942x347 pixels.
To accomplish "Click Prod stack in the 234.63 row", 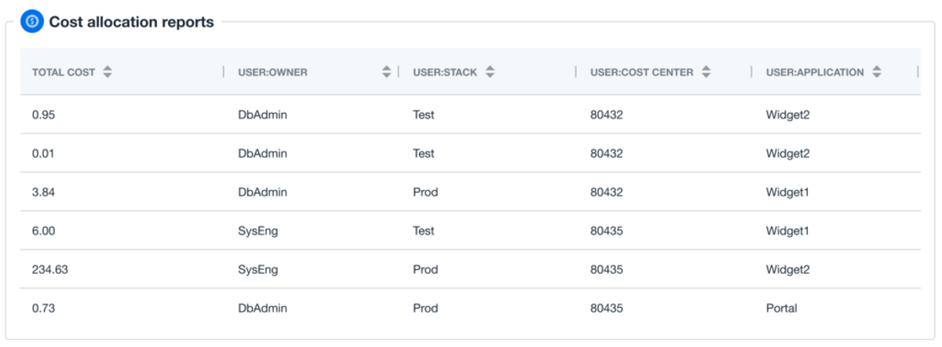I will (425, 269).
